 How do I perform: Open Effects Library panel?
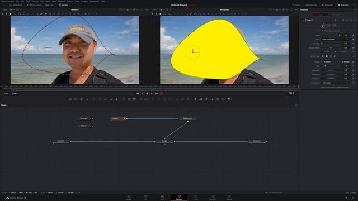pyautogui.click(x=34, y=5)
